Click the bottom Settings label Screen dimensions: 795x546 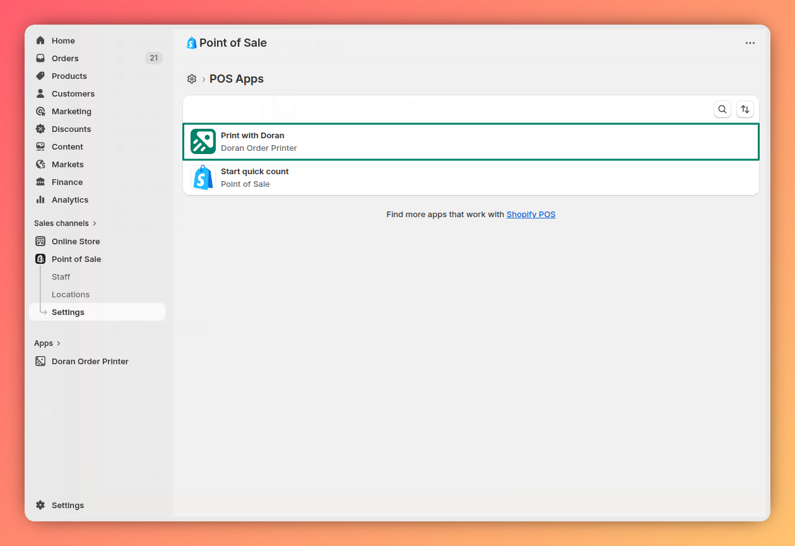[x=68, y=505]
